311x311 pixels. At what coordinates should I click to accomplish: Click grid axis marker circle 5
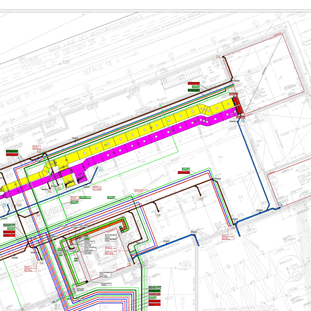pos(86,87)
